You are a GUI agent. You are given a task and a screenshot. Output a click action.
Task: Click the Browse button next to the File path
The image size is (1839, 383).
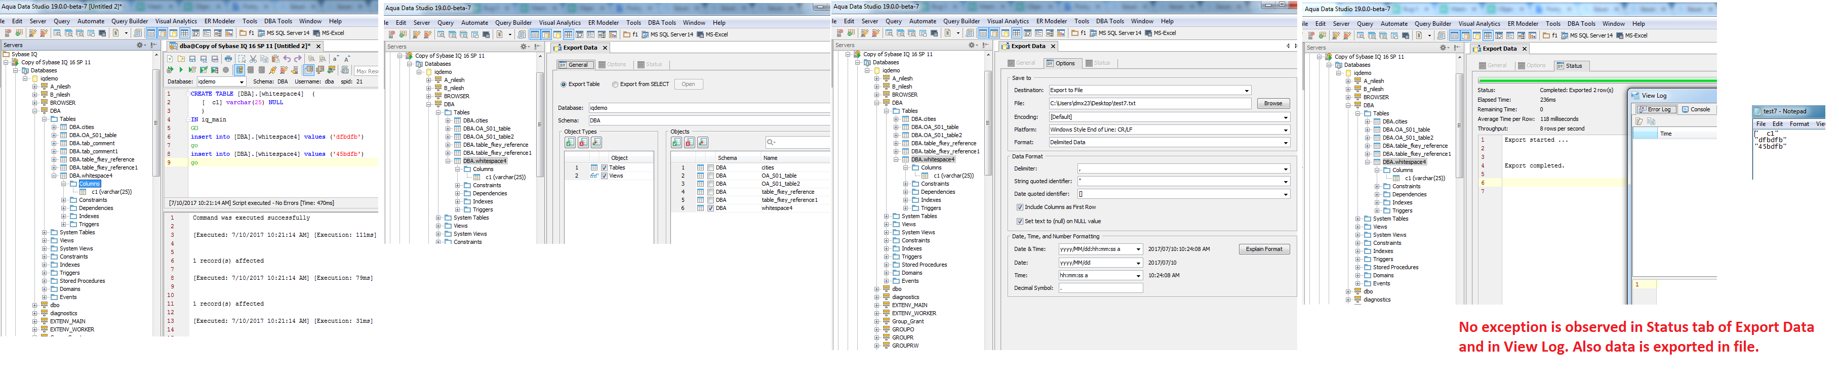coord(1273,103)
